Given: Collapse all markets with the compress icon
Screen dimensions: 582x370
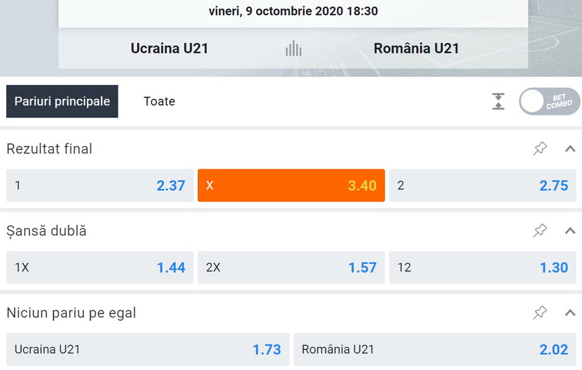Looking at the screenshot, I should pyautogui.click(x=498, y=101).
